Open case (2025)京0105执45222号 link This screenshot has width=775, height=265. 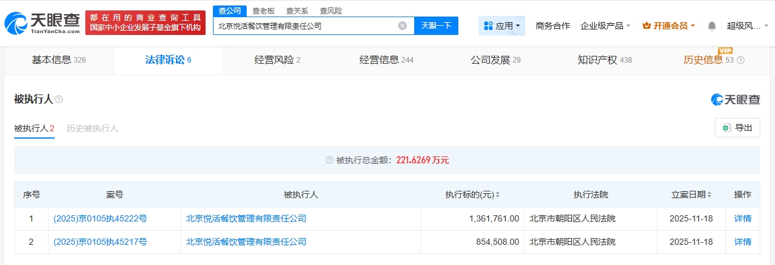pyautogui.click(x=100, y=218)
